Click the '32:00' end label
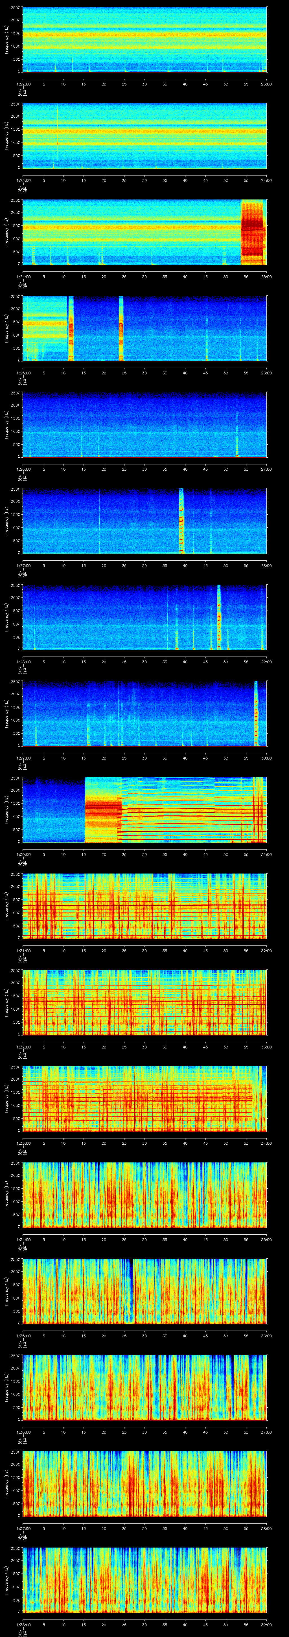Viewport: 289px width, 1637px height. coord(266,951)
